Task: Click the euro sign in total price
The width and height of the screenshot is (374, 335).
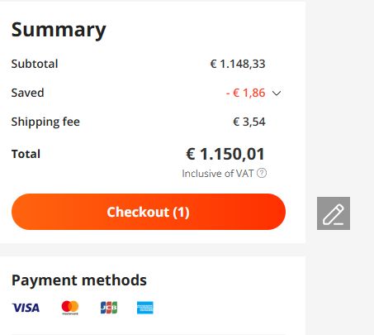Action: pyautogui.click(x=191, y=154)
